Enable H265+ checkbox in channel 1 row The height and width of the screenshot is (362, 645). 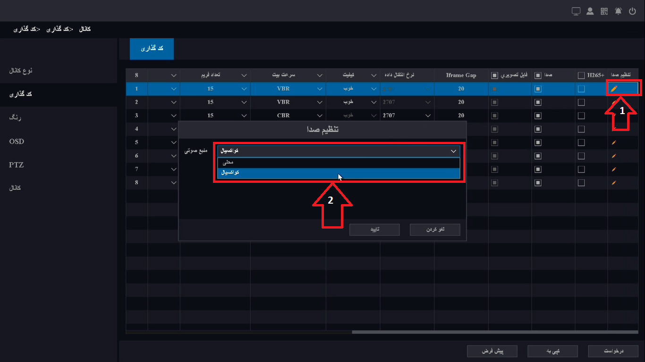click(581, 89)
